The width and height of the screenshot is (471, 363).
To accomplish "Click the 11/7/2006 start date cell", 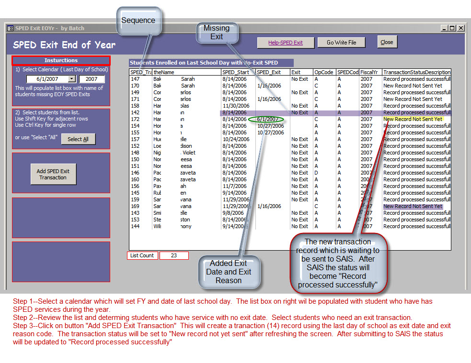I will coord(234,186).
